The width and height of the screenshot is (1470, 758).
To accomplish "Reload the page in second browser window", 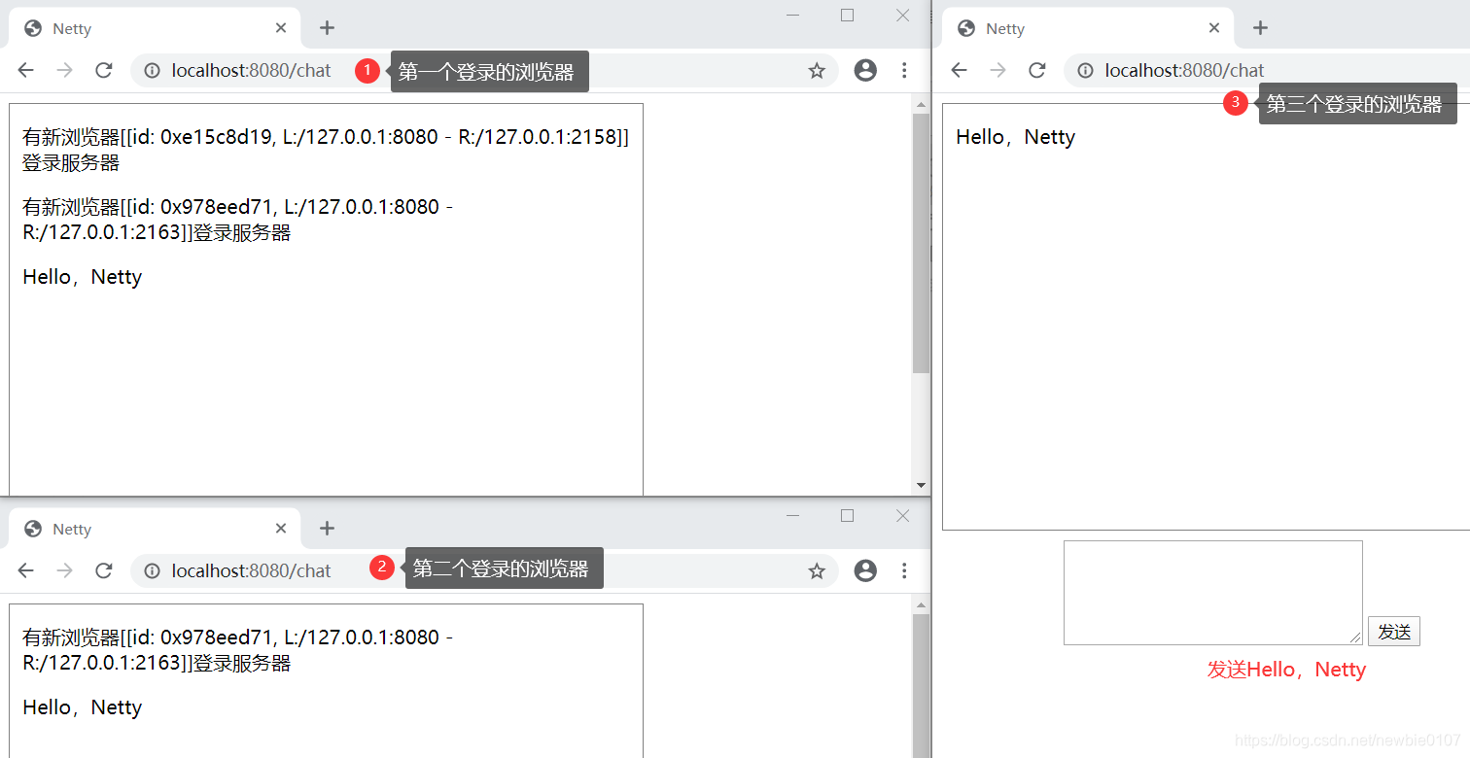I will (104, 570).
